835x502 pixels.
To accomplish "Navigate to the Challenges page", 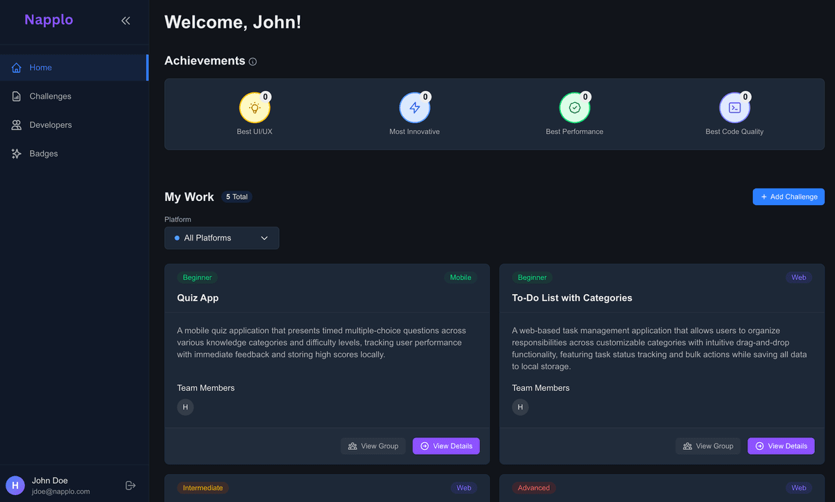I will [50, 96].
